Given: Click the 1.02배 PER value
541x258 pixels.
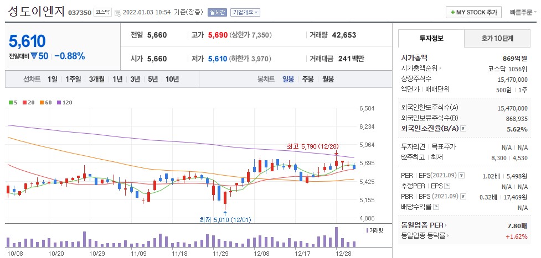Looking at the screenshot, I should pyautogui.click(x=492, y=176).
